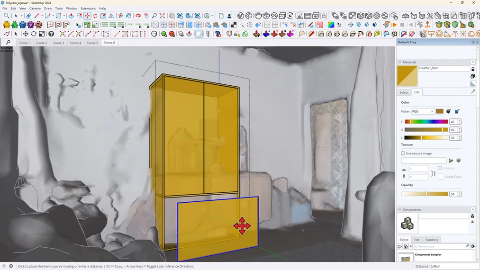Open the Statistics tab in Components
Screen dimensions: 480x270
tap(432, 240)
